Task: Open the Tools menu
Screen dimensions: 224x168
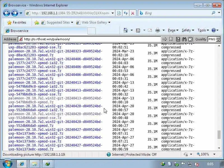Action: (203, 30)
